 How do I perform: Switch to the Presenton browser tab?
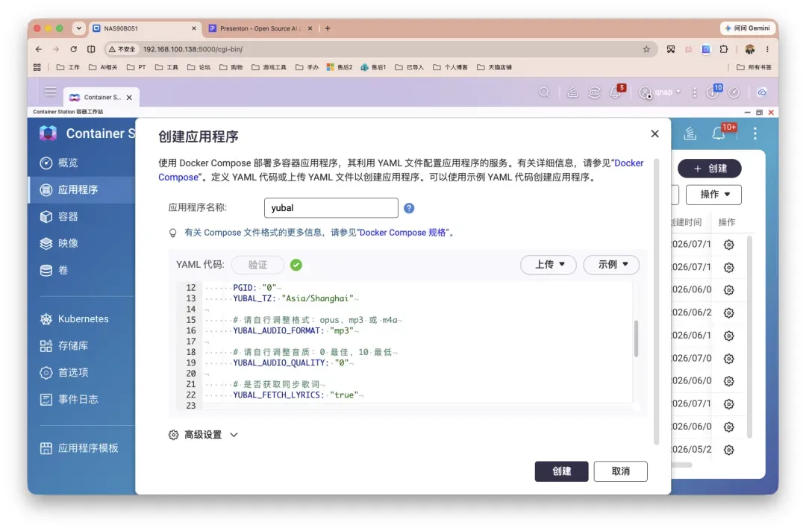261,28
